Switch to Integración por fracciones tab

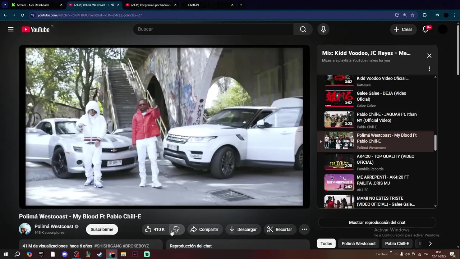click(151, 5)
